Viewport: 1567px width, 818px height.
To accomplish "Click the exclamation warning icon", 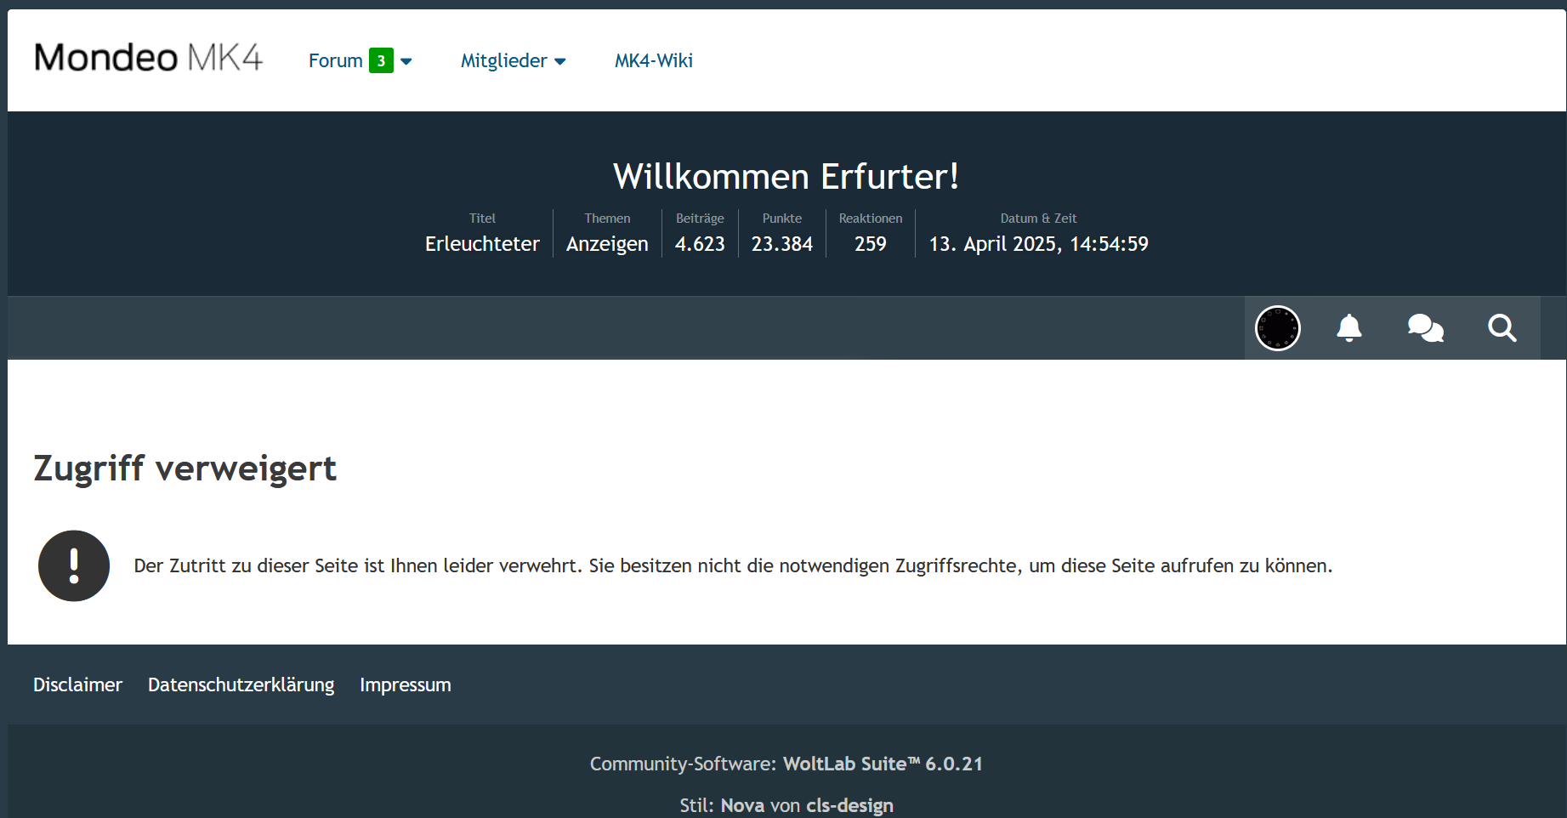I will [x=74, y=566].
